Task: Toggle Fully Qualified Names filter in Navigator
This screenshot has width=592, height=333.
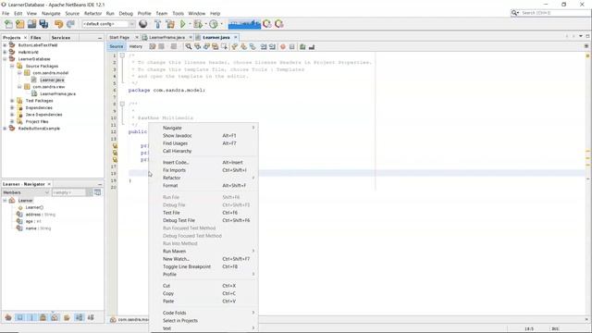Action: (67, 317)
